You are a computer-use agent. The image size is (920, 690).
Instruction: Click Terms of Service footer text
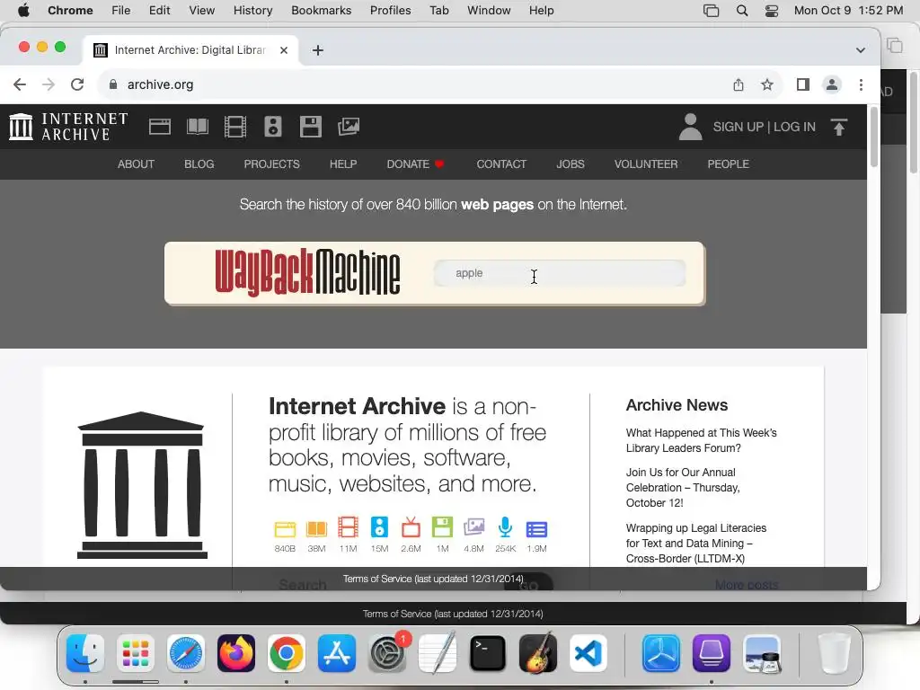click(x=433, y=579)
